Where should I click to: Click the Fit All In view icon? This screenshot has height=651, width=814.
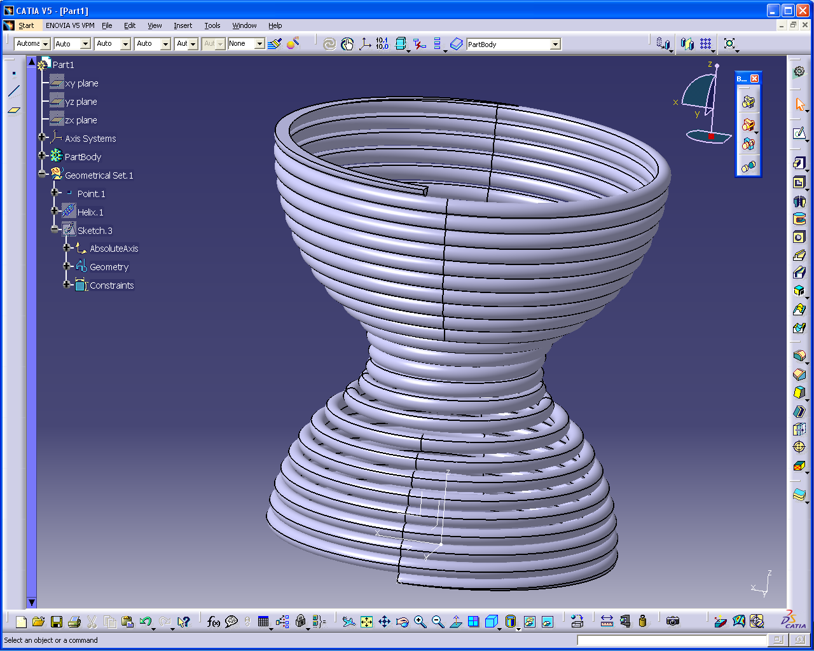367,622
